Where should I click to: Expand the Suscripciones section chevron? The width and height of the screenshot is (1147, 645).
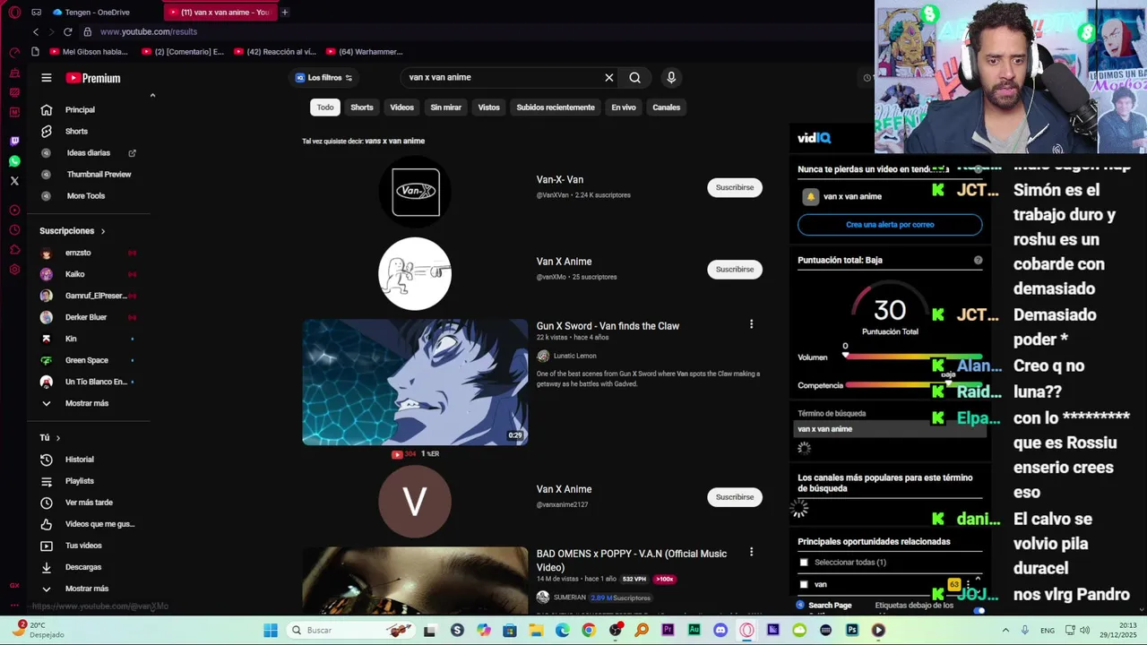(x=103, y=231)
